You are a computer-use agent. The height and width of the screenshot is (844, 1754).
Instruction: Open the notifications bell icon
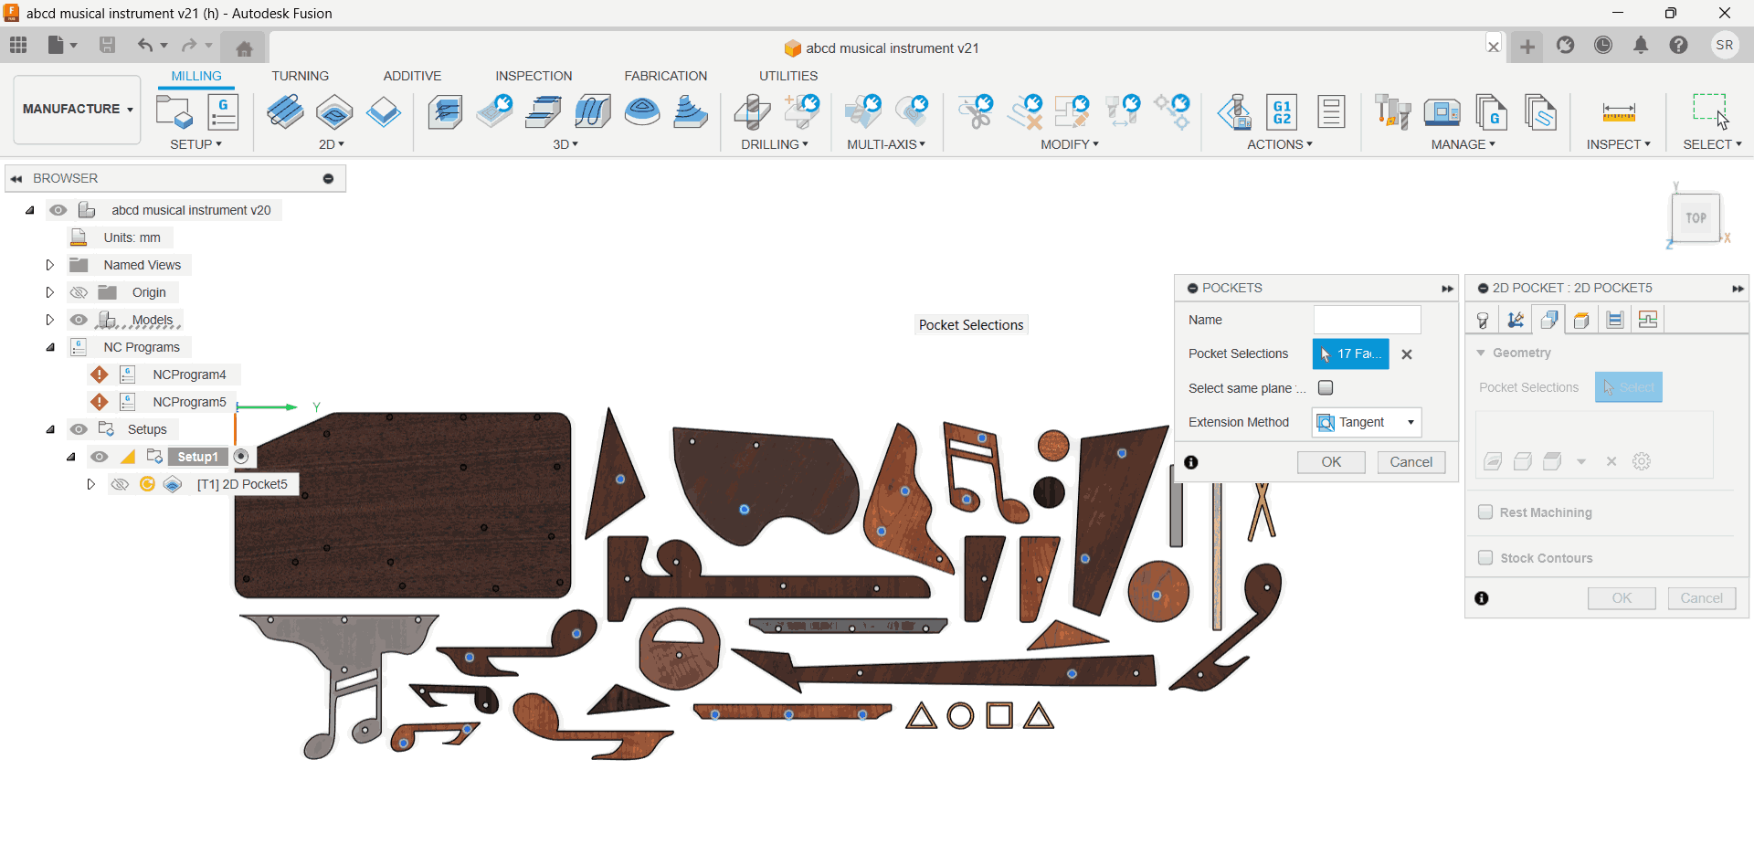tap(1641, 46)
